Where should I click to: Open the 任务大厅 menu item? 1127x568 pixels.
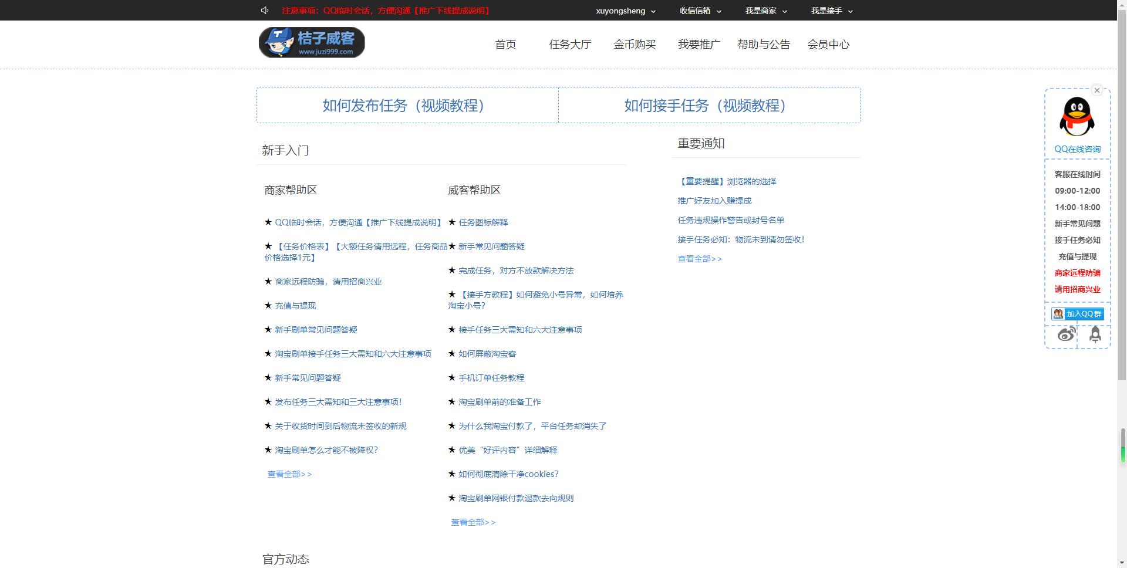569,44
